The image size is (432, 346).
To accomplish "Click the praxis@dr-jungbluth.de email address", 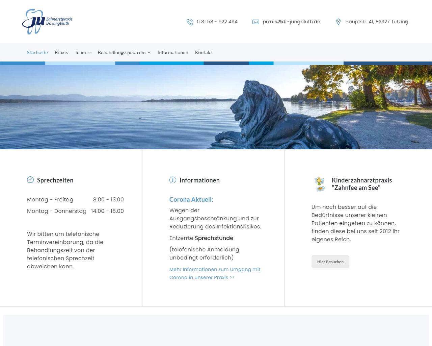I will [291, 22].
